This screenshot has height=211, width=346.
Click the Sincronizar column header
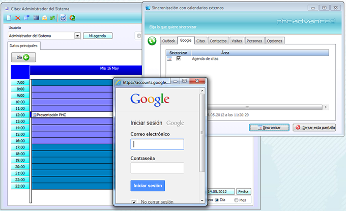coord(178,53)
